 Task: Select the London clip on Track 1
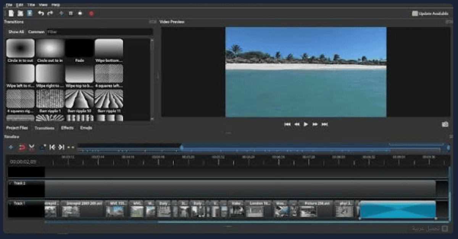pyautogui.click(x=258, y=209)
